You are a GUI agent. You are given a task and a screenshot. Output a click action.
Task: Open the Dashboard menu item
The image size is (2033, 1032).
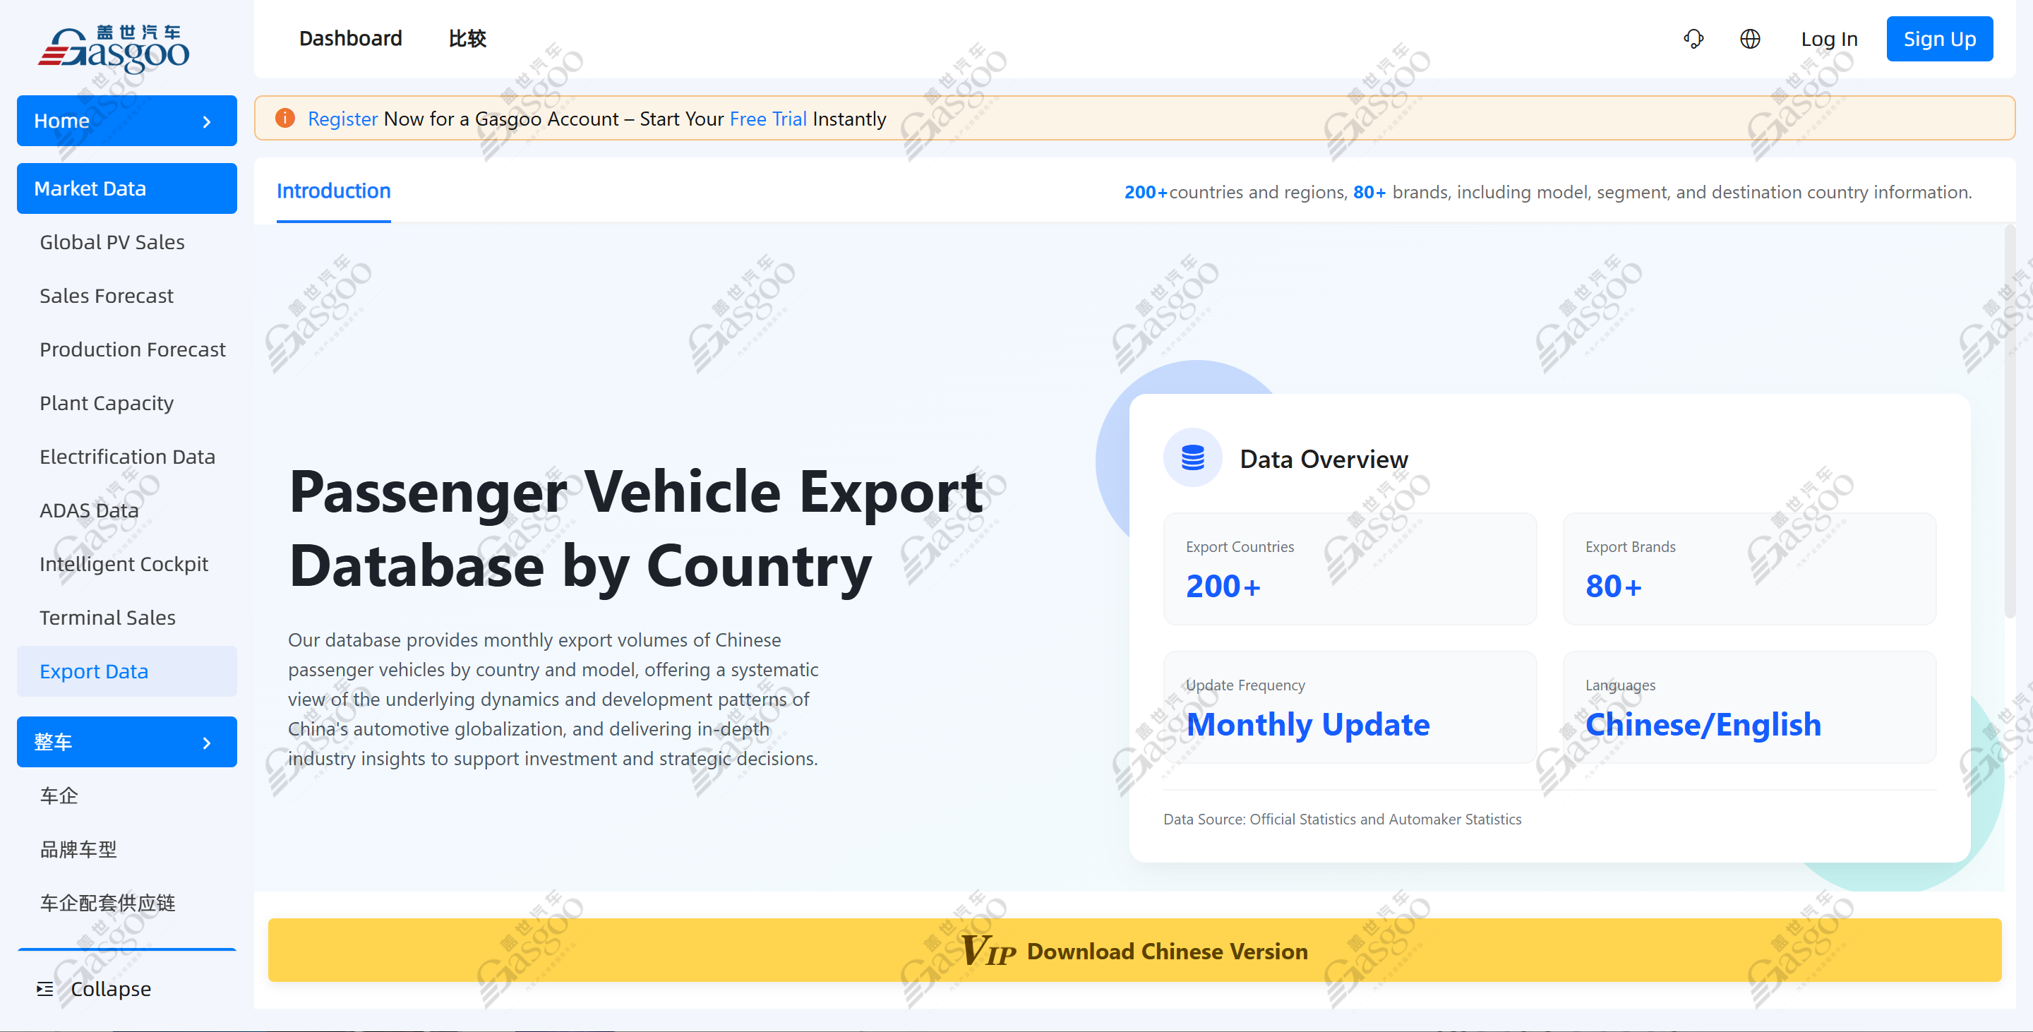[350, 39]
